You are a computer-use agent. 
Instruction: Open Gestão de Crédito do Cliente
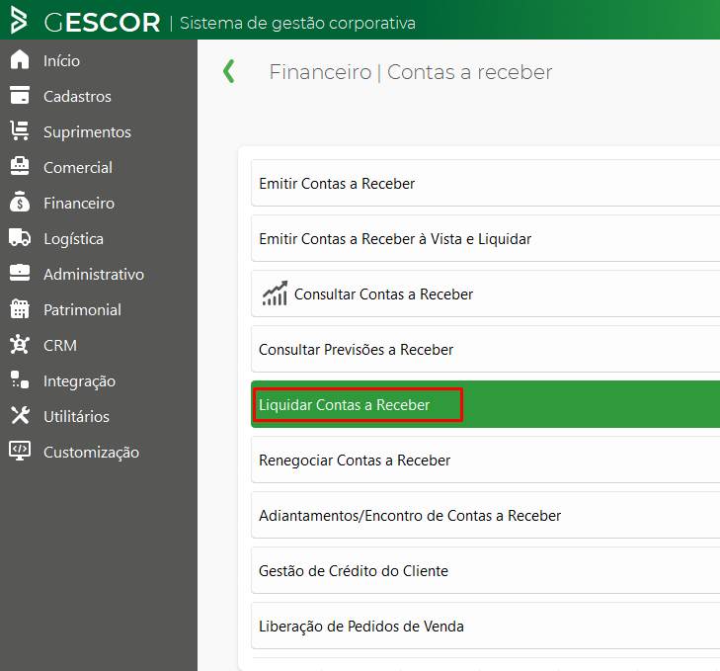click(485, 570)
